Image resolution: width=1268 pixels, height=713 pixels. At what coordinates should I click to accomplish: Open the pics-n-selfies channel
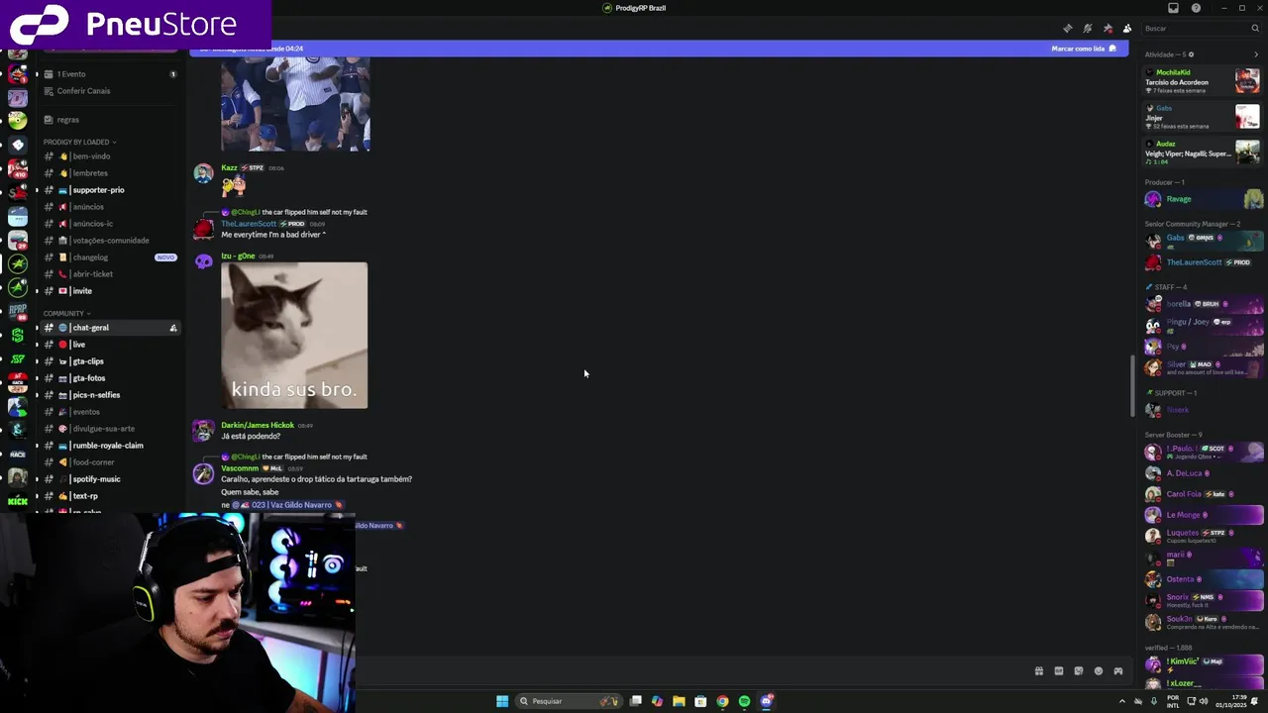[x=109, y=395]
